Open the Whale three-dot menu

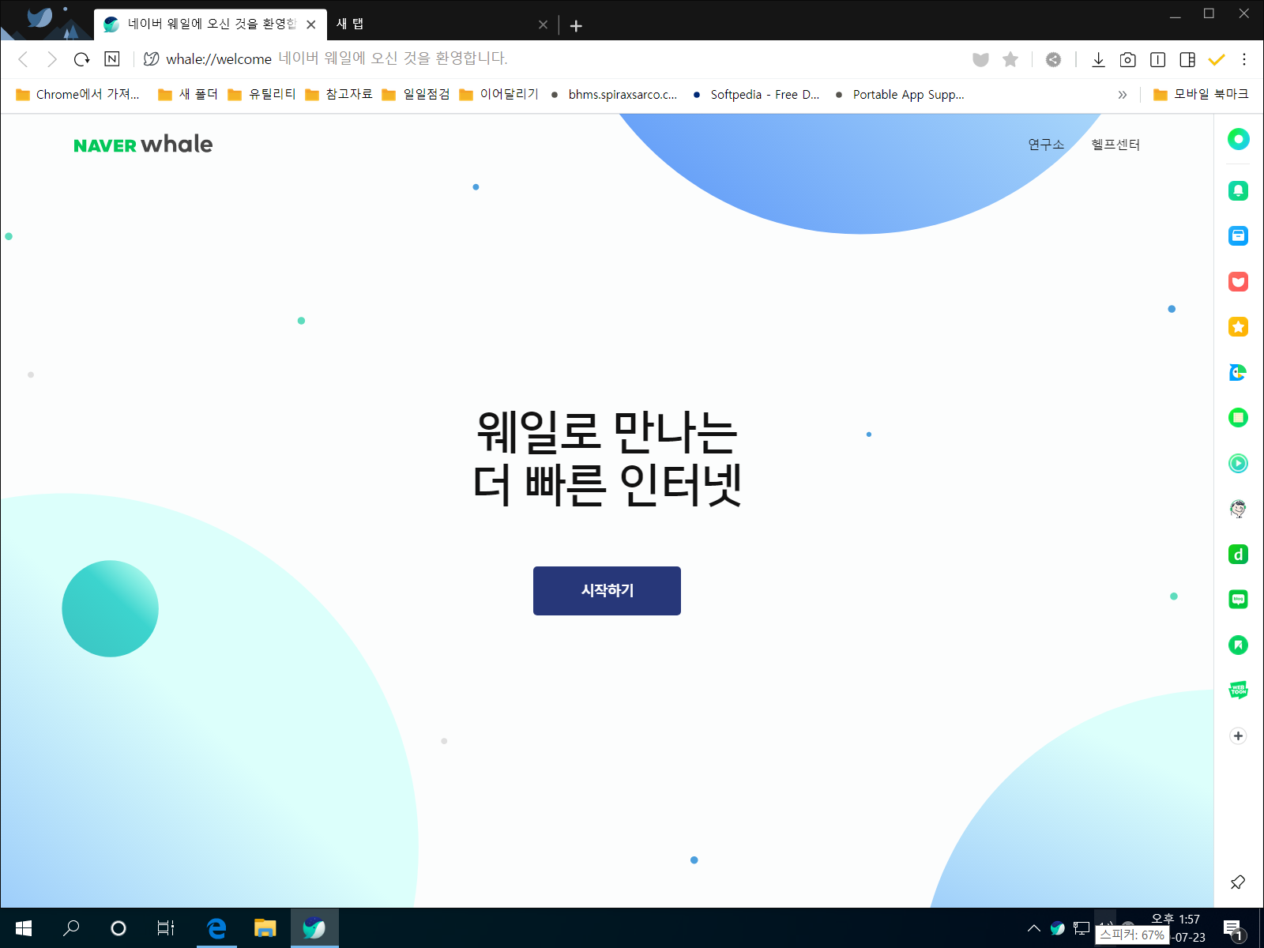[1244, 59]
